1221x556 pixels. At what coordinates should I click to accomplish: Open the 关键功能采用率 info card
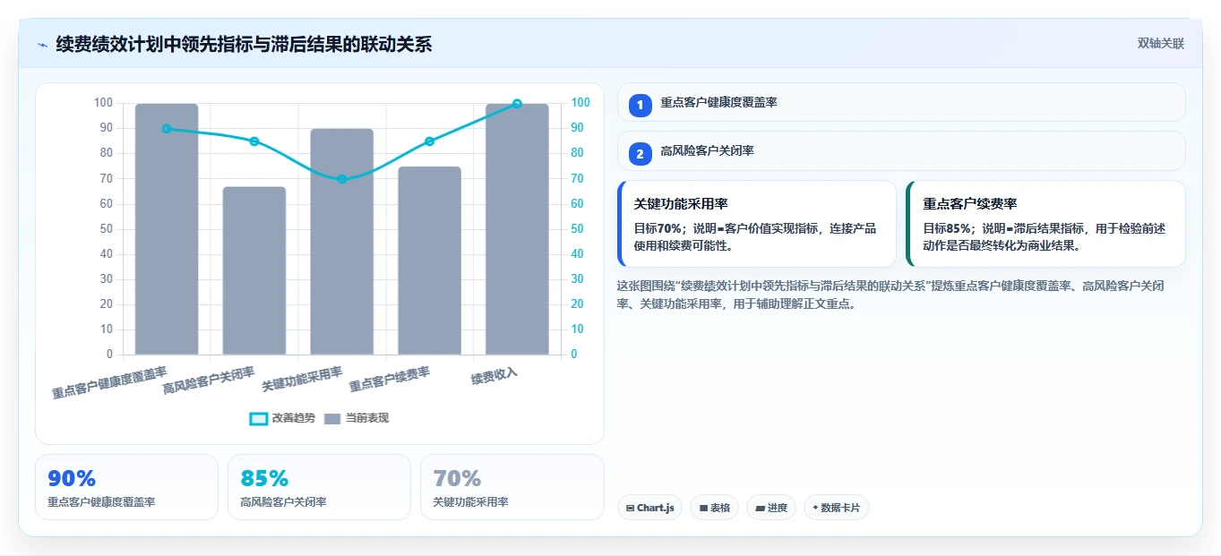[x=757, y=224]
